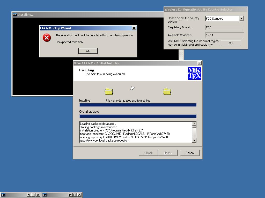The image size is (265, 198).
Task: Open the FCC Standard country domain dropdown
Action: click(x=241, y=19)
